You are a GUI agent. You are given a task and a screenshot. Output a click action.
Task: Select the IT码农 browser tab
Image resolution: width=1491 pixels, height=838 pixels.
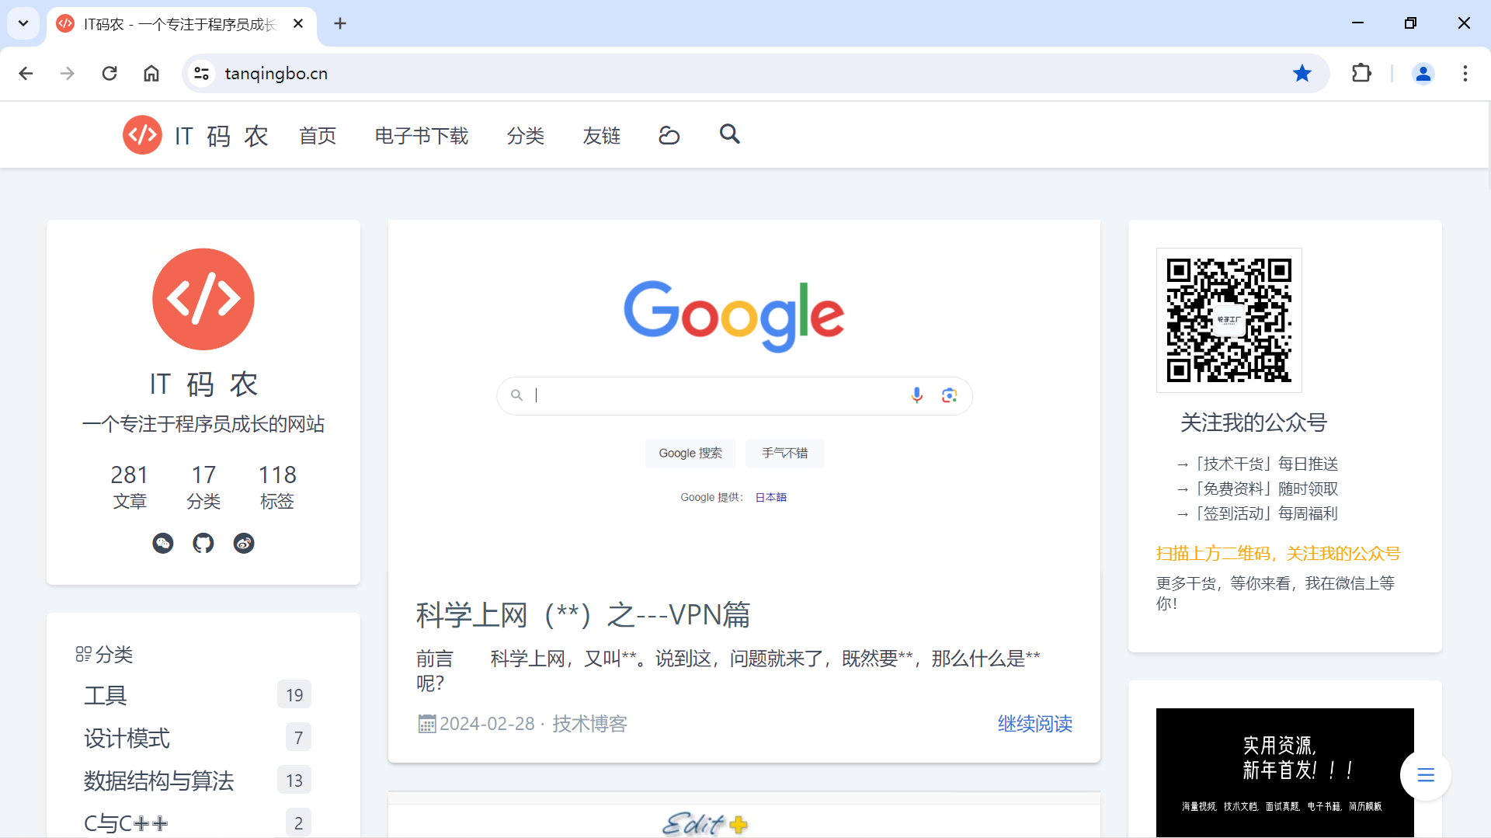tap(182, 24)
